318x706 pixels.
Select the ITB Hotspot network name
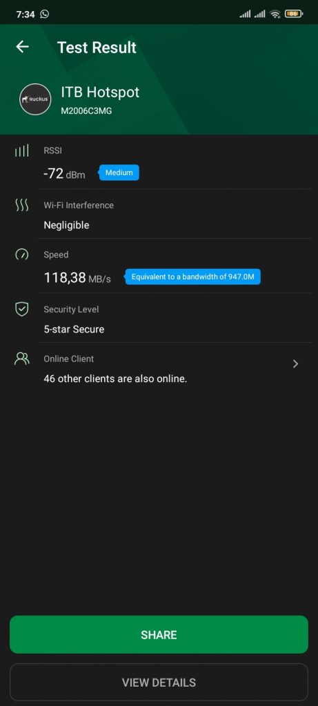click(x=100, y=92)
